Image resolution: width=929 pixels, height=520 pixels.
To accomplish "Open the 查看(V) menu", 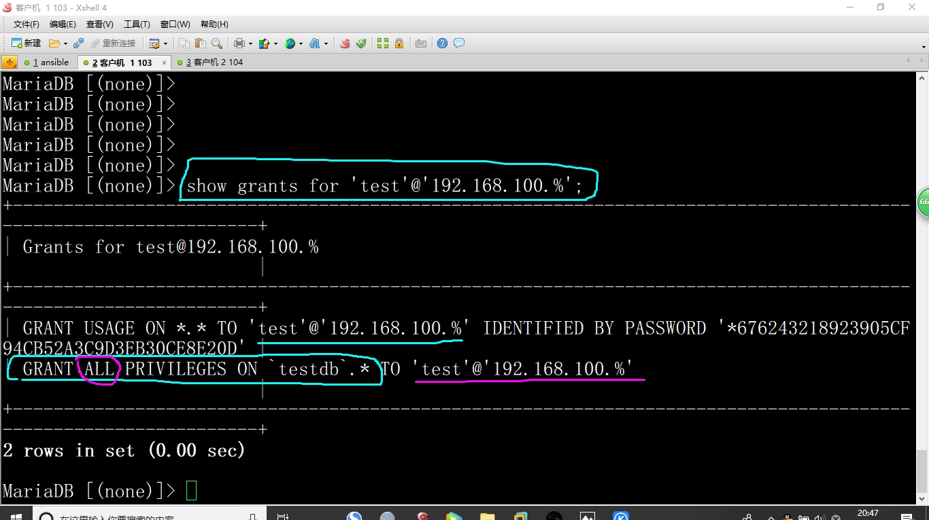I will [x=99, y=24].
